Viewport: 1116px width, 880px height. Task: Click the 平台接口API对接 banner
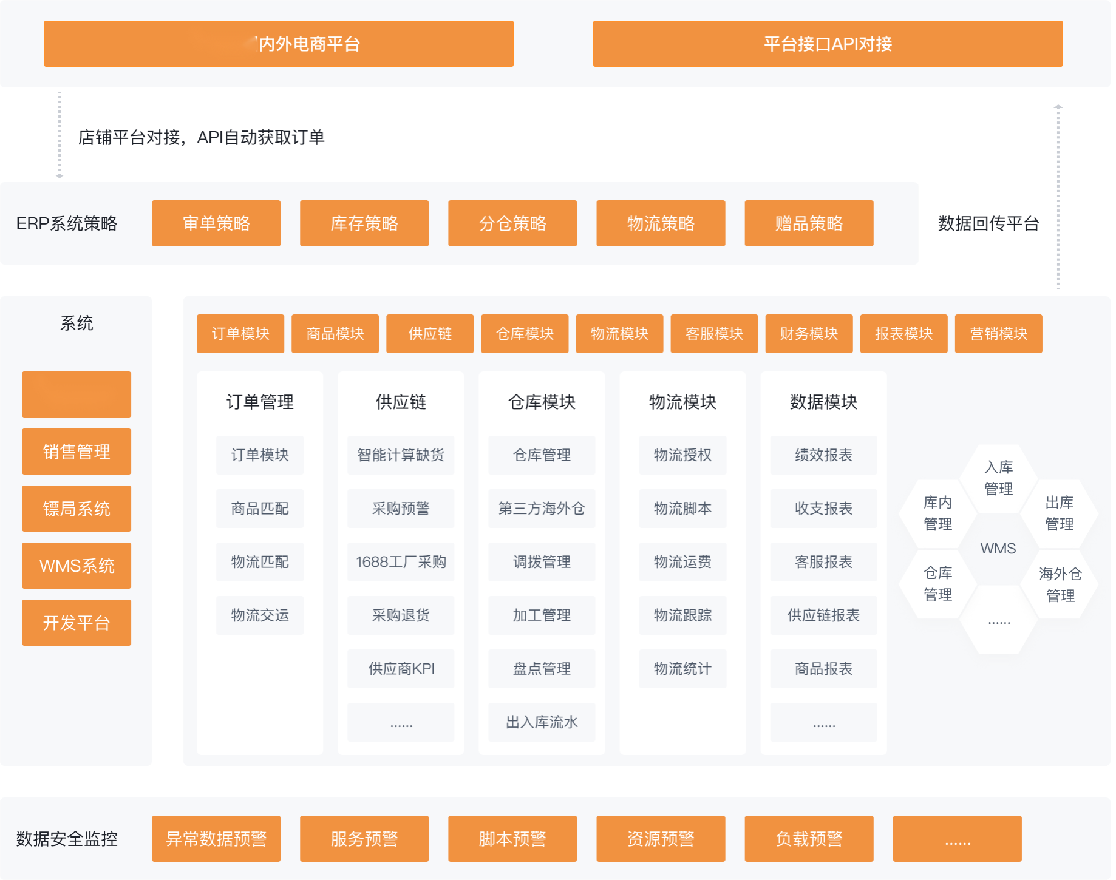click(x=827, y=44)
